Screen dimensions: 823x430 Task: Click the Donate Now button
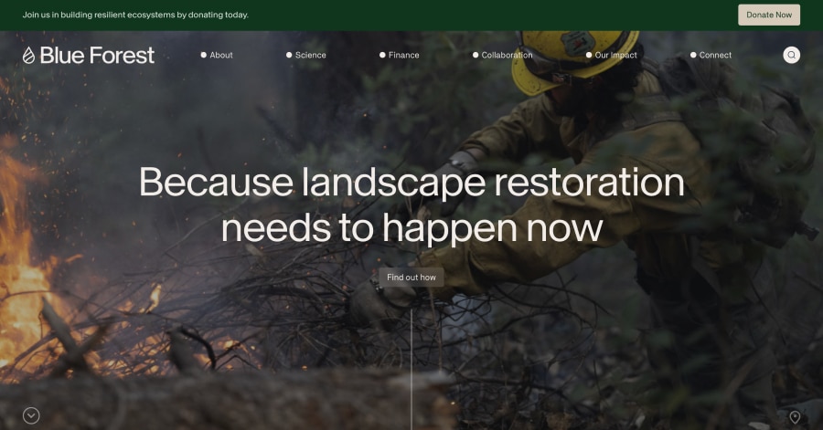(769, 15)
